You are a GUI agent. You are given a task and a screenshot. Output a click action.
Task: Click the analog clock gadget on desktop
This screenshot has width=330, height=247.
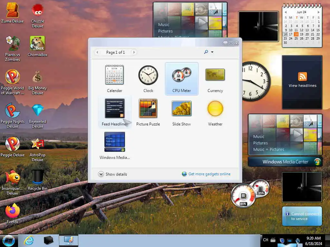coord(256,81)
